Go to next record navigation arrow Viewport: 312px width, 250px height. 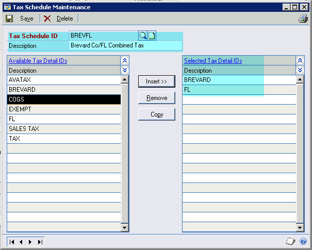tap(30, 242)
